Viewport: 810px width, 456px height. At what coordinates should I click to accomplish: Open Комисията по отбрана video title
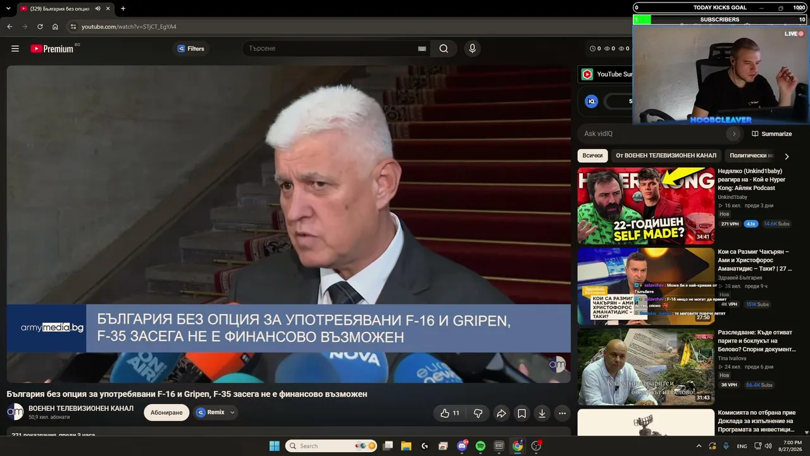(x=756, y=421)
